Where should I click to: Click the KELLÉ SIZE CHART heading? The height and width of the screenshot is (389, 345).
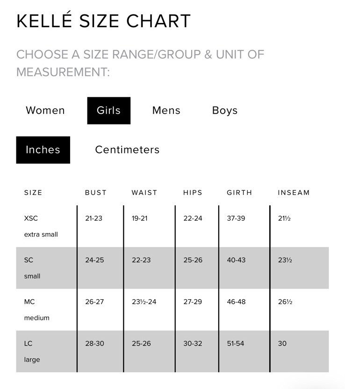103,22
